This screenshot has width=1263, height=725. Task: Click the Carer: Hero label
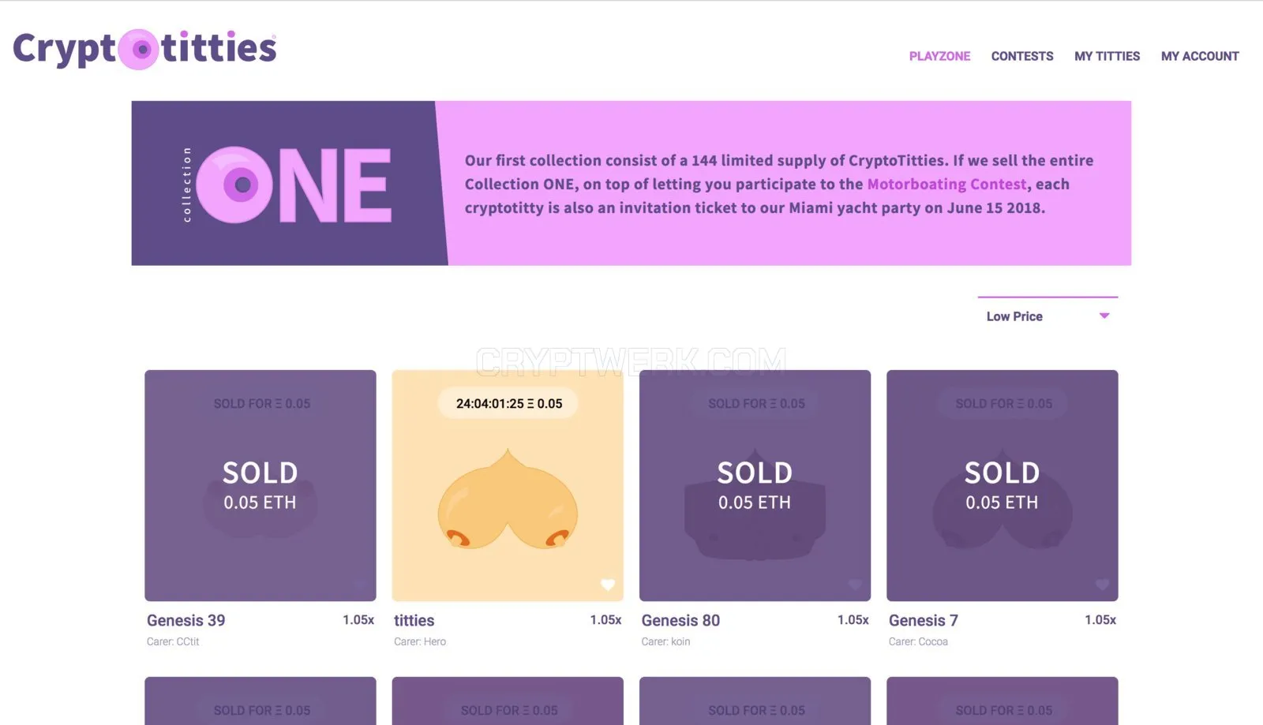(420, 641)
